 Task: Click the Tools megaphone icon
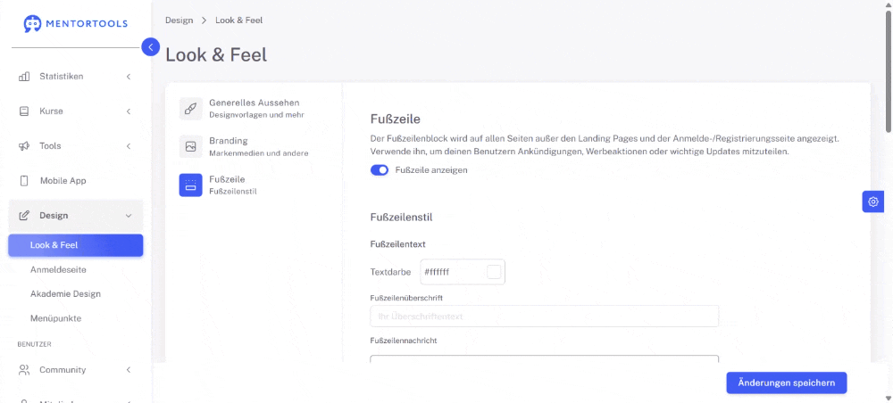pos(24,146)
